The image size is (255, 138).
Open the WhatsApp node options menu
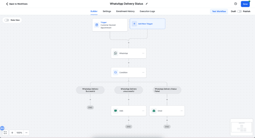143,53
